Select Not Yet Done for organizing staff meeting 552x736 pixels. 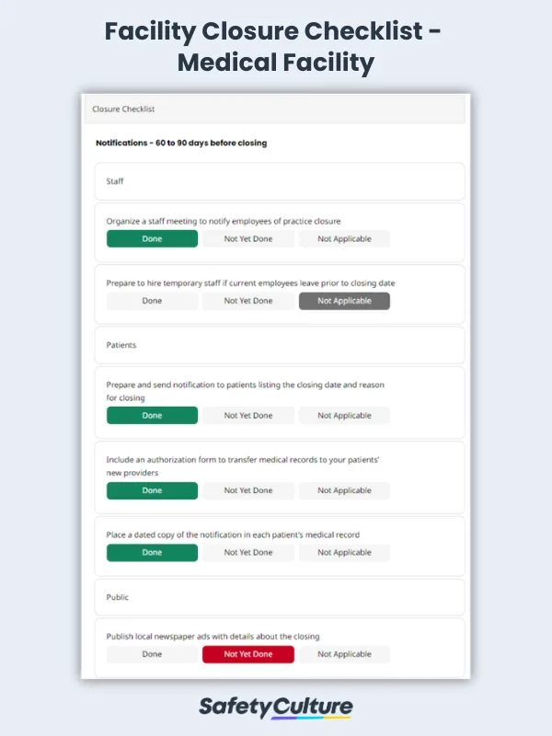[x=248, y=238]
